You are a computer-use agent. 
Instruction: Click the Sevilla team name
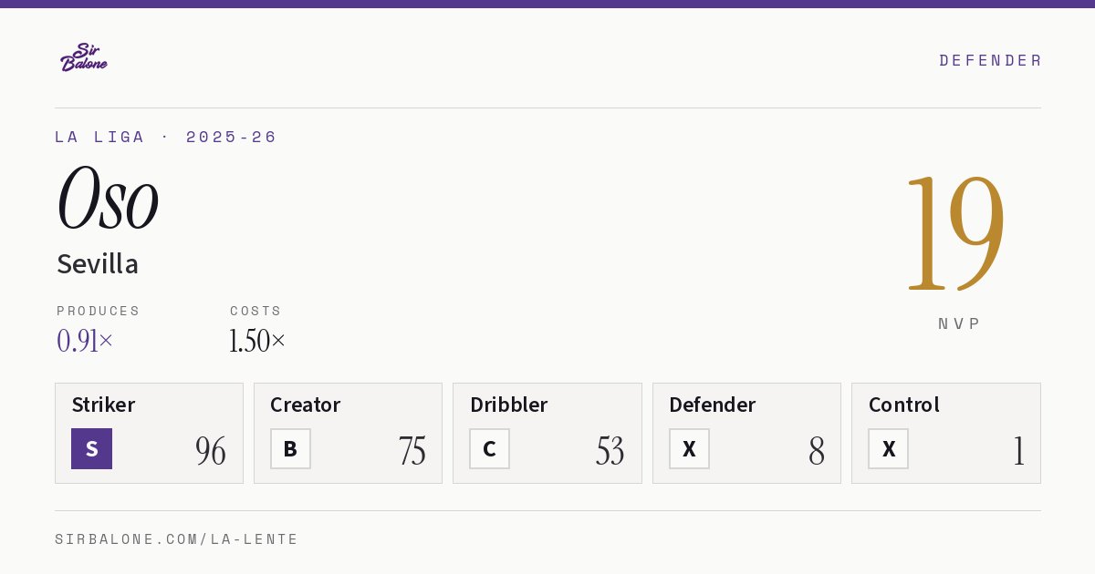tap(98, 264)
